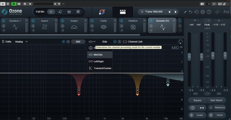Screen dimensions: 231x120
Task: Remove the Clarity module
Action: point(115,20)
